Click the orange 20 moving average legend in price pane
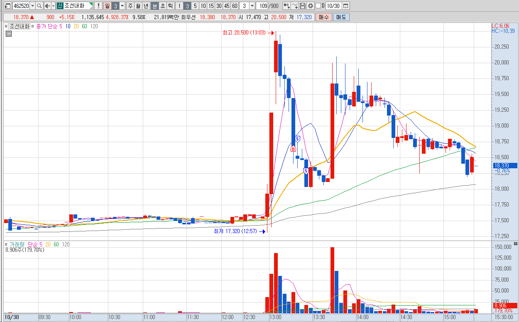519x322 pixels. click(76, 26)
